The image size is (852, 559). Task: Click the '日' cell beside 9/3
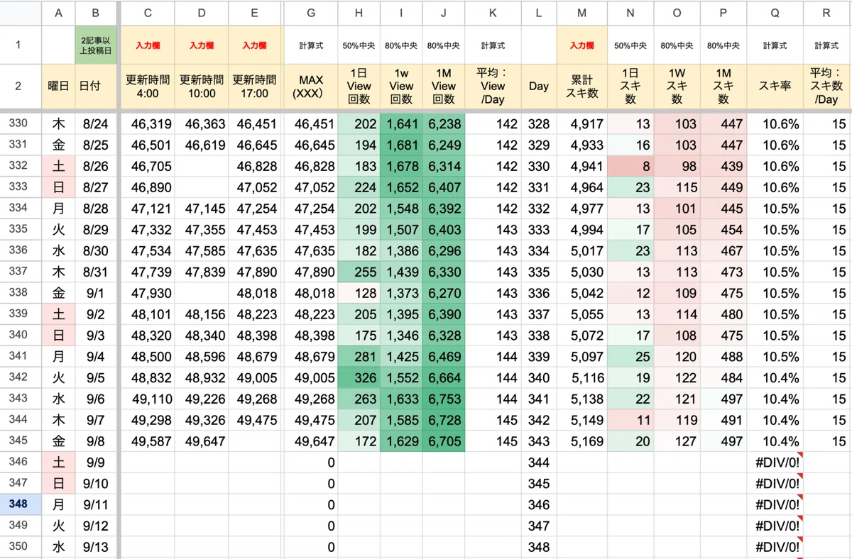coord(58,336)
